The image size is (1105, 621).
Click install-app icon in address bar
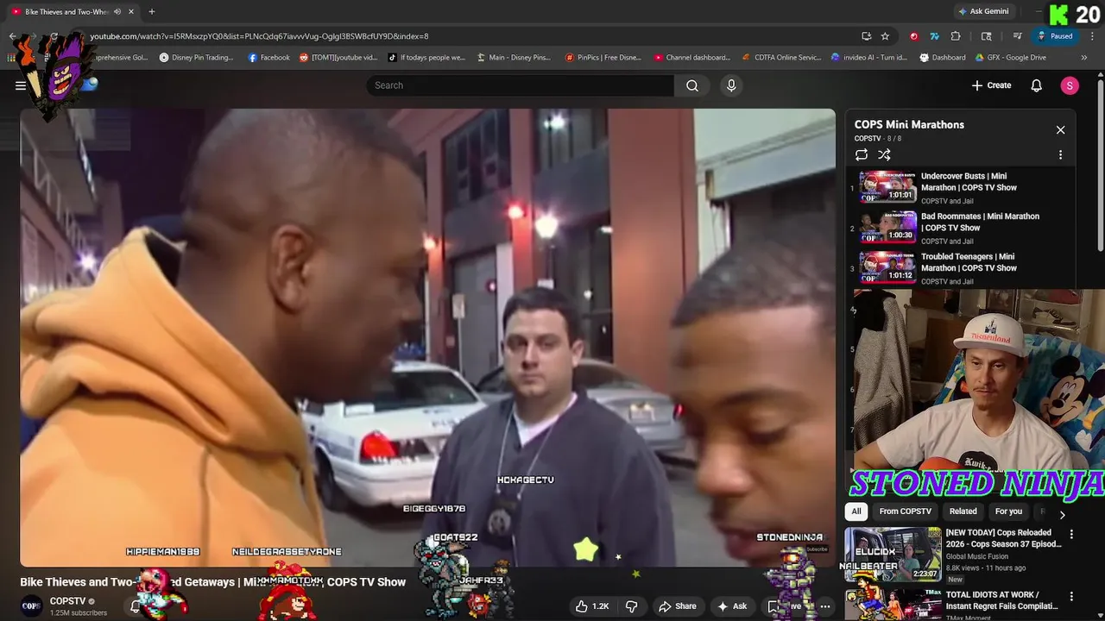click(x=866, y=36)
